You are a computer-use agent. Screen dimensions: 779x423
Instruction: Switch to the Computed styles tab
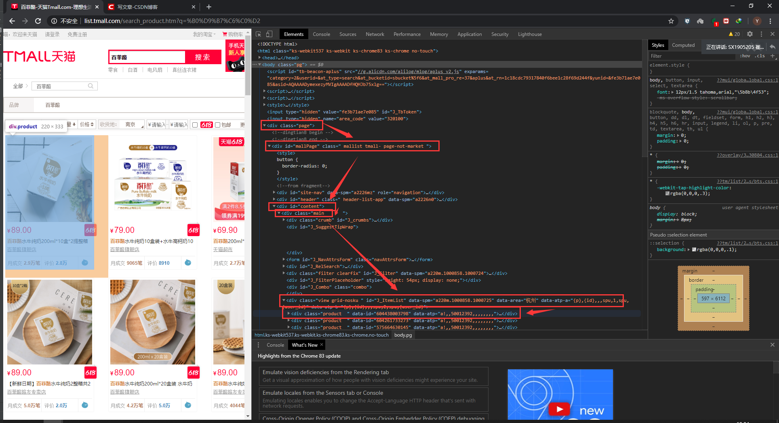[683, 45]
